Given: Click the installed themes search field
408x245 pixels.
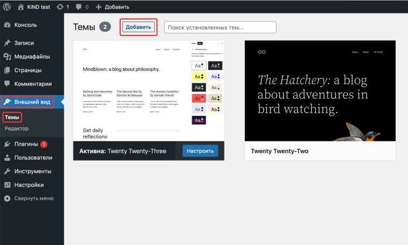Looking at the screenshot, I should click(220, 27).
